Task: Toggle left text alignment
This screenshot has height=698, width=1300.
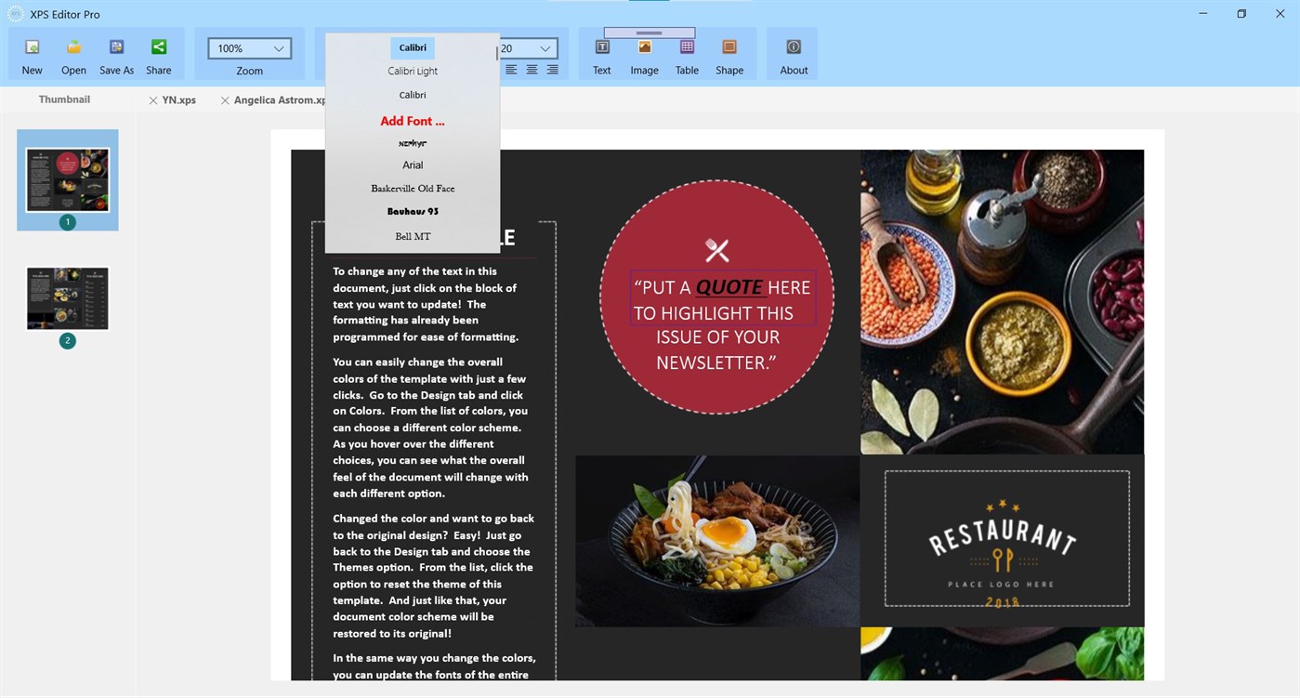Action: point(511,69)
